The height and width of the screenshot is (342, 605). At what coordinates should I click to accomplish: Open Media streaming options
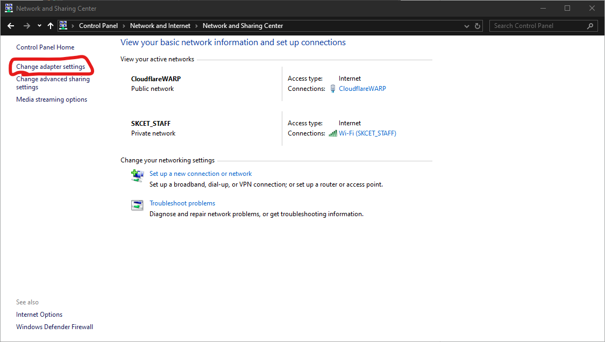click(x=52, y=99)
